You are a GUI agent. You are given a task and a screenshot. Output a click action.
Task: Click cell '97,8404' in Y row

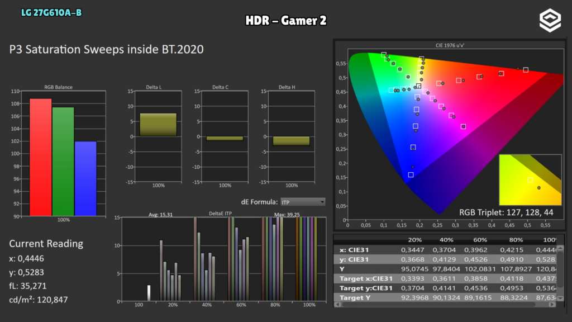coord(446,269)
